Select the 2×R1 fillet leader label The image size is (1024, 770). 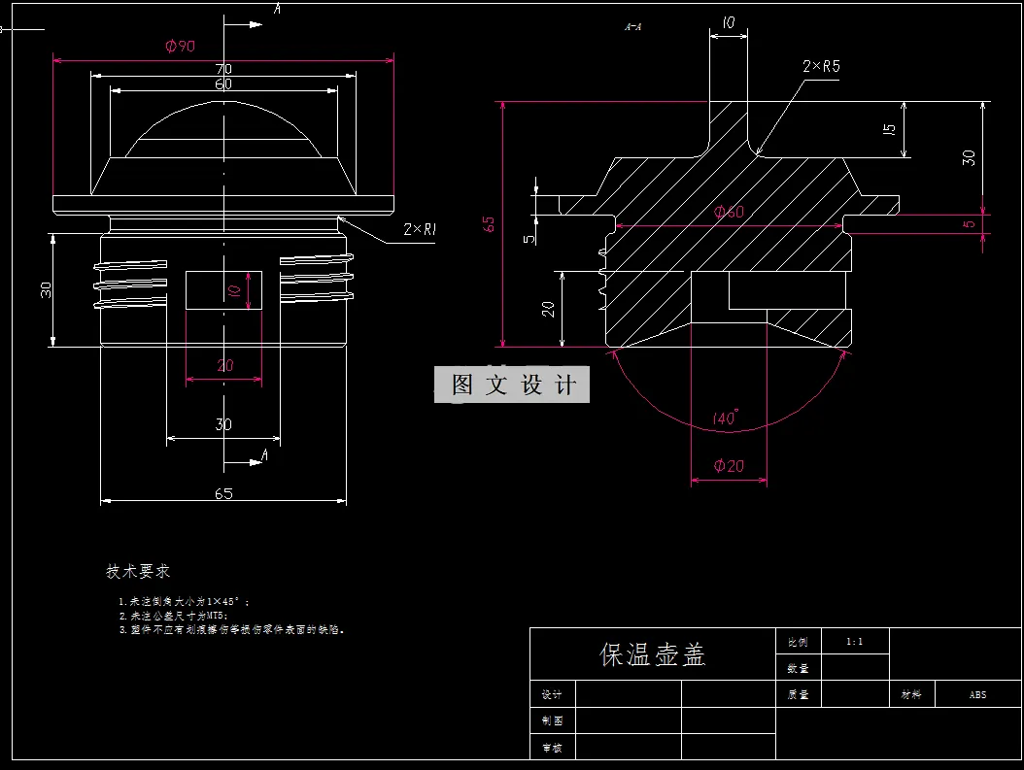point(420,229)
